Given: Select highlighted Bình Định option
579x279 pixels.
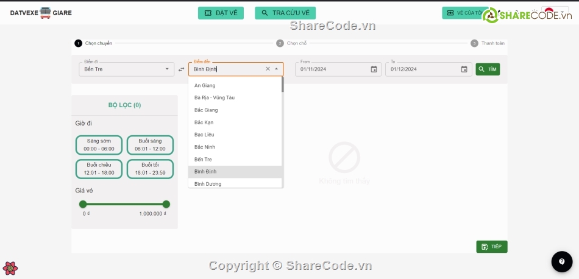Looking at the screenshot, I should [x=235, y=172].
